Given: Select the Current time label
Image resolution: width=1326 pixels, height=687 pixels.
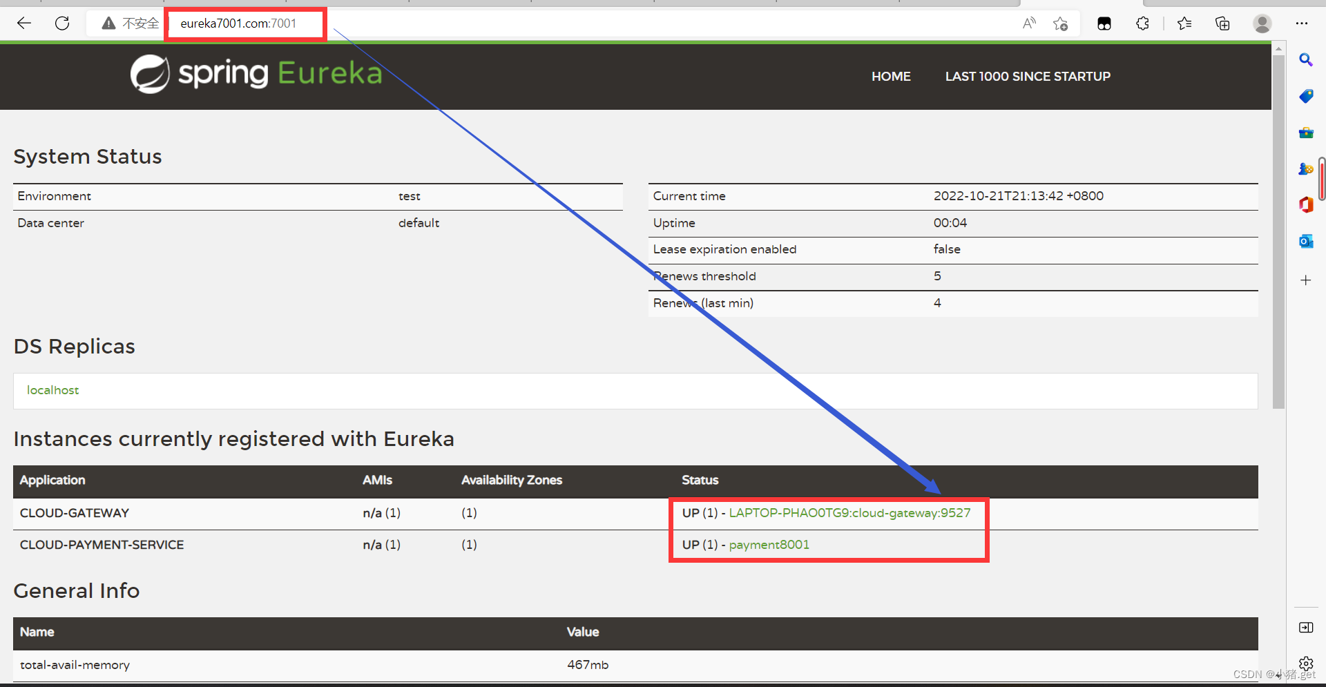Looking at the screenshot, I should click(x=689, y=196).
